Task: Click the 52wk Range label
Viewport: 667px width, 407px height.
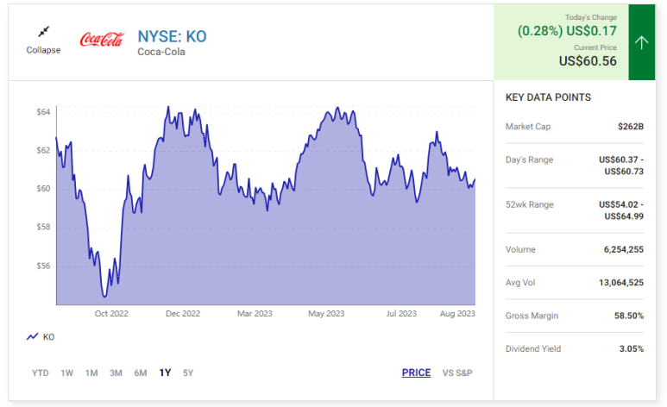Action: click(x=530, y=204)
